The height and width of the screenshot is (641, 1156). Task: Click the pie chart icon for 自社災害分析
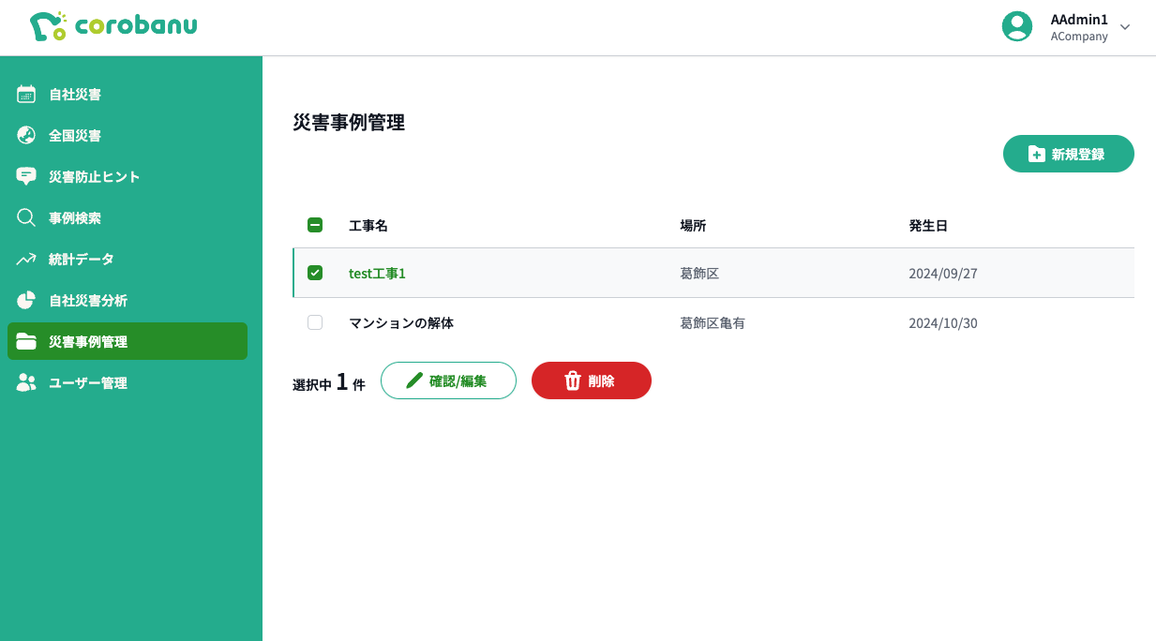point(25,300)
